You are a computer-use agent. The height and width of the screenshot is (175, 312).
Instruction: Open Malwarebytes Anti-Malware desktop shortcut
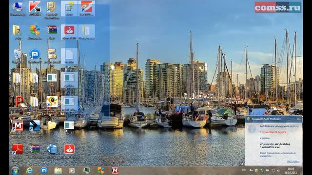[x=18, y=125]
